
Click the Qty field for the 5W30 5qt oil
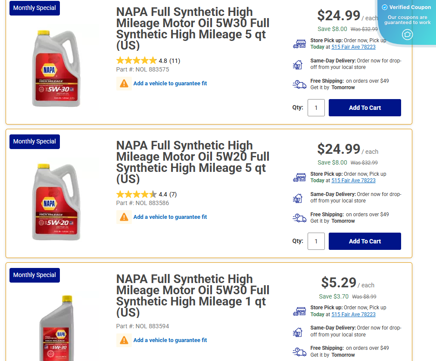coord(316,107)
